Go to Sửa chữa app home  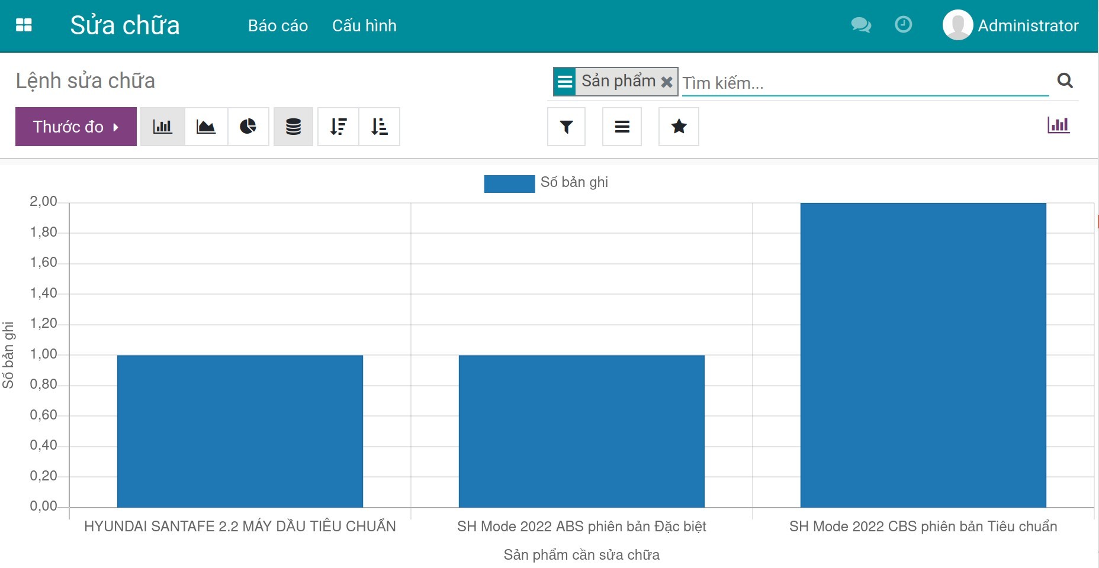coord(125,25)
